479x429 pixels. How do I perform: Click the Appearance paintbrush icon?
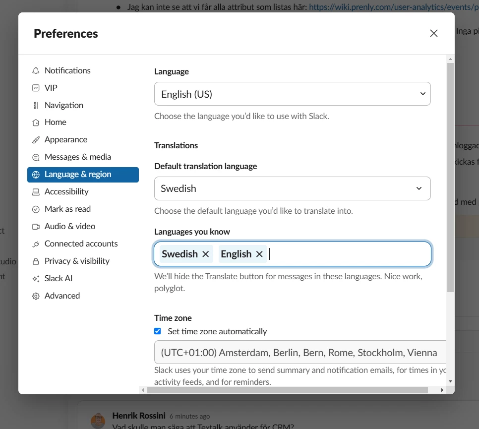coord(36,140)
